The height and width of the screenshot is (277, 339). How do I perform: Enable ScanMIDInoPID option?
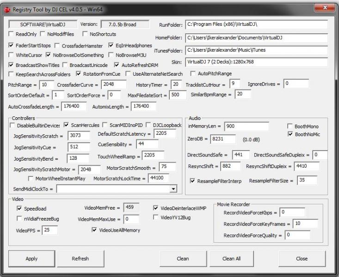(x=105, y=125)
